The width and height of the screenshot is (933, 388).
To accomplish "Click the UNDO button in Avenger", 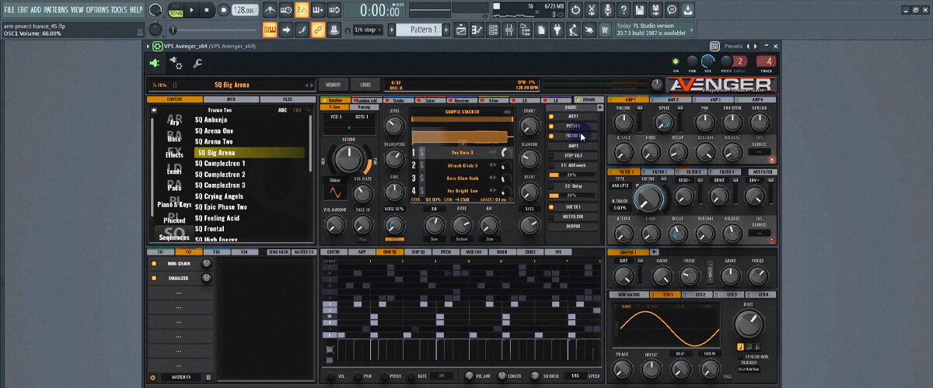I will click(365, 85).
